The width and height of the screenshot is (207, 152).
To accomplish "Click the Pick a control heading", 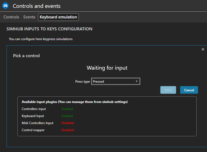I will pyautogui.click(x=26, y=56).
